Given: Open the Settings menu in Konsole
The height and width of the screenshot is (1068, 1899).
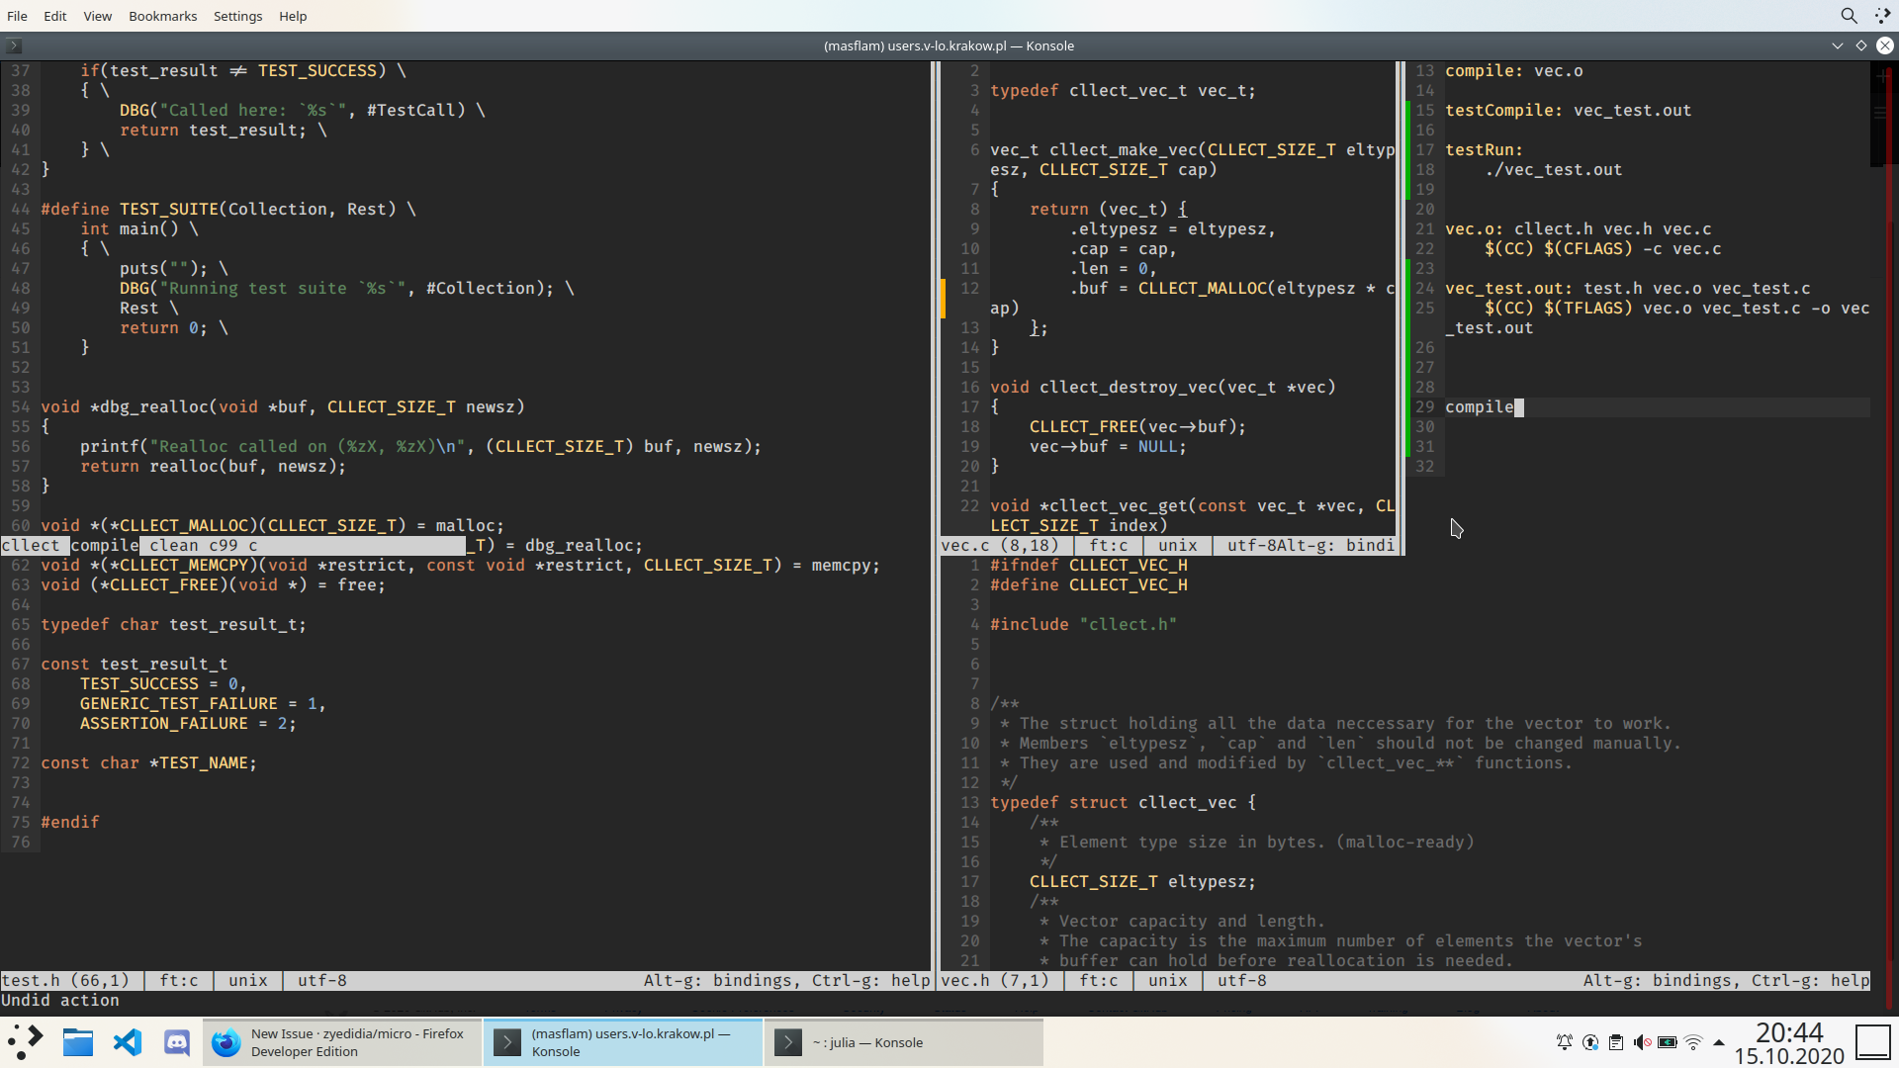Looking at the screenshot, I should click(x=237, y=16).
